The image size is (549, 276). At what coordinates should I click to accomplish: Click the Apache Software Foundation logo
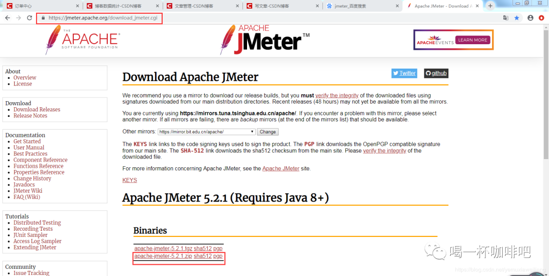[x=83, y=40]
